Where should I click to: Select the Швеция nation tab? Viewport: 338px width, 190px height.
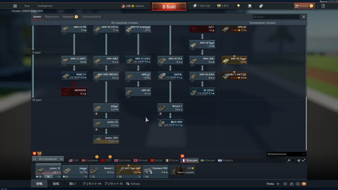pos(208,160)
